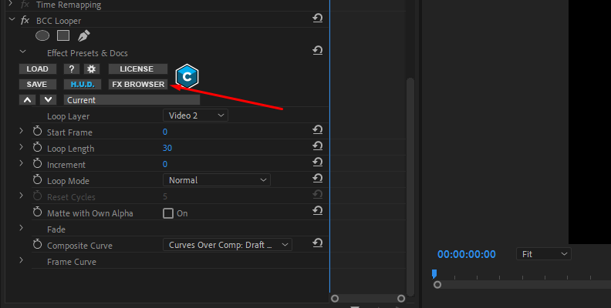The width and height of the screenshot is (611, 308).
Task: Expand the Increment parameter
Action: 22,164
